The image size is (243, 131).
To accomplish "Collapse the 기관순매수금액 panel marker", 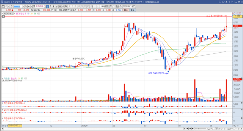I will tap(2, 118).
